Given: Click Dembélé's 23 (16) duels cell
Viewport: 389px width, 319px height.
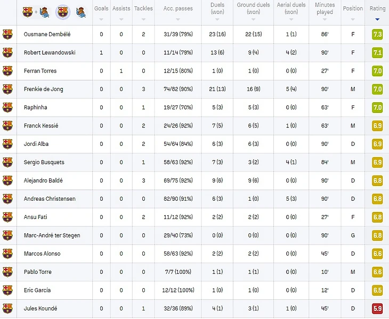Looking at the screenshot, I should point(217,34).
